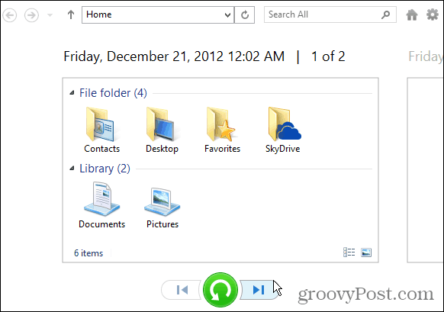Open the settings gear menu
This screenshot has height=312, width=444.
point(433,14)
